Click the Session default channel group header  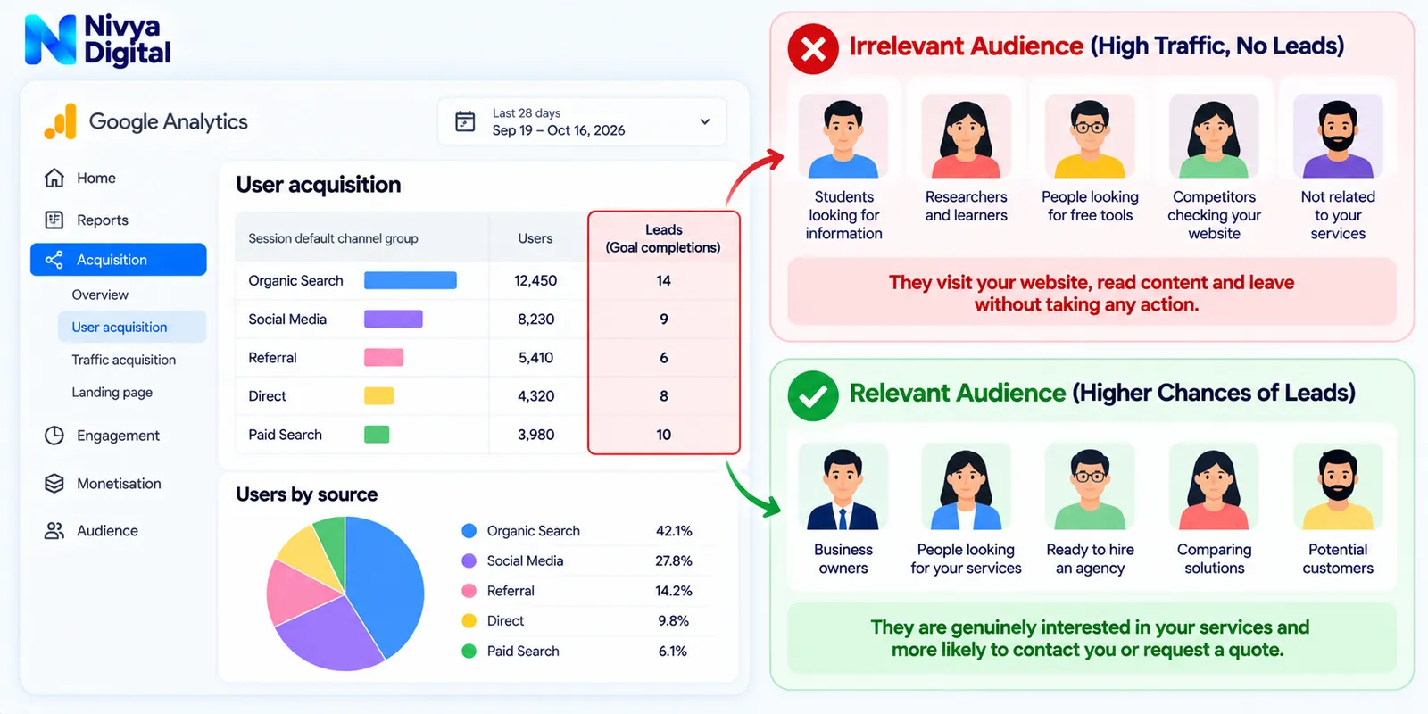point(333,238)
